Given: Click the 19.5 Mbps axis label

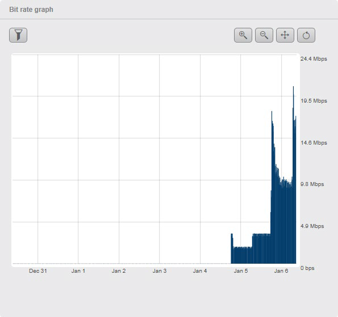Looking at the screenshot, I should click(x=314, y=101).
